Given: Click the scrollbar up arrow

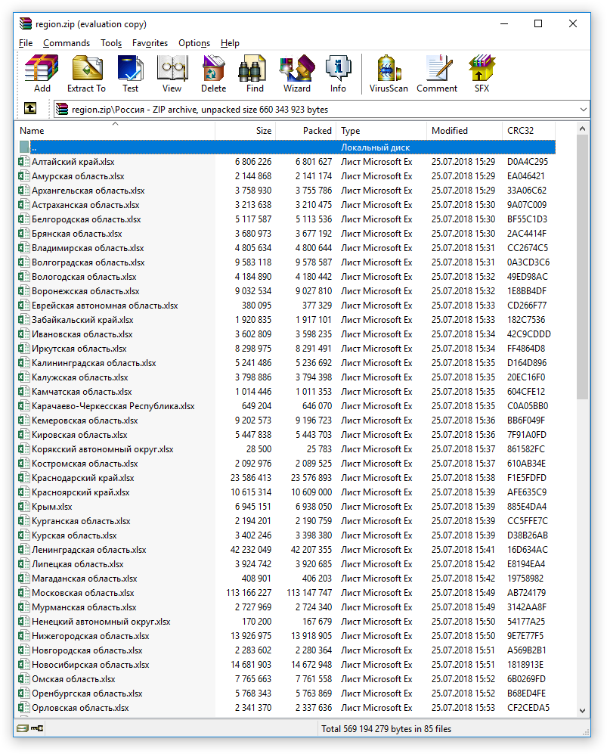Looking at the screenshot, I should coord(582,129).
